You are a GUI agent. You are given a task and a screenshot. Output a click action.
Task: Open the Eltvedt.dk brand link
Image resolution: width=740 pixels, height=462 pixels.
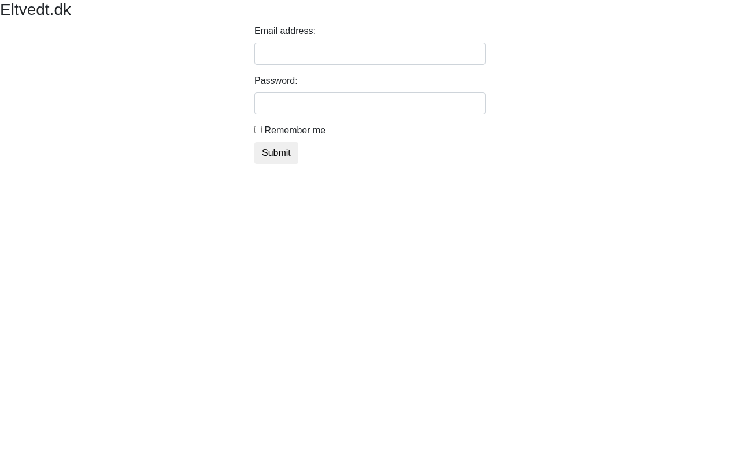coord(35,10)
